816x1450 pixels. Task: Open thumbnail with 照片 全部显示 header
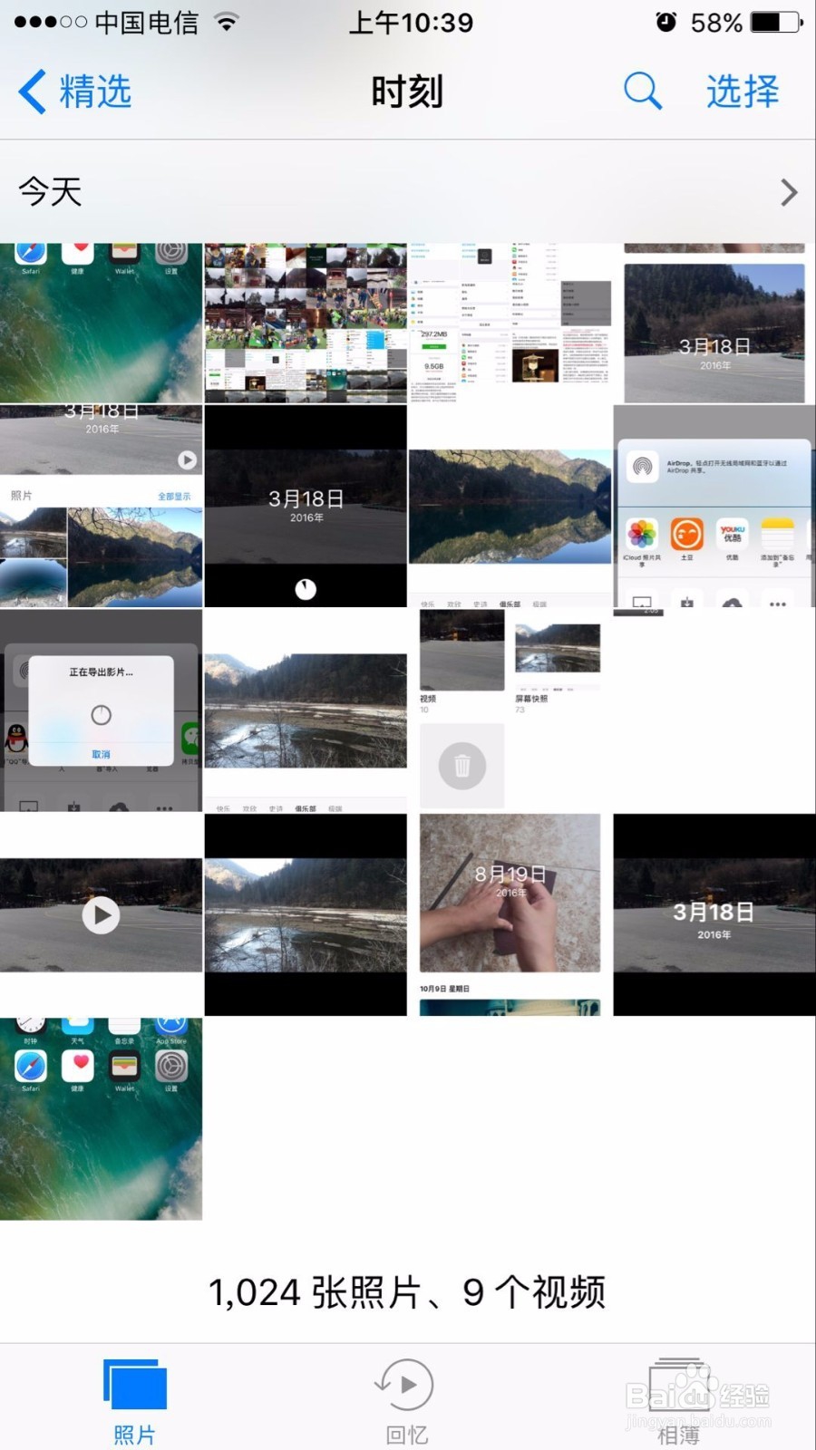click(x=101, y=506)
